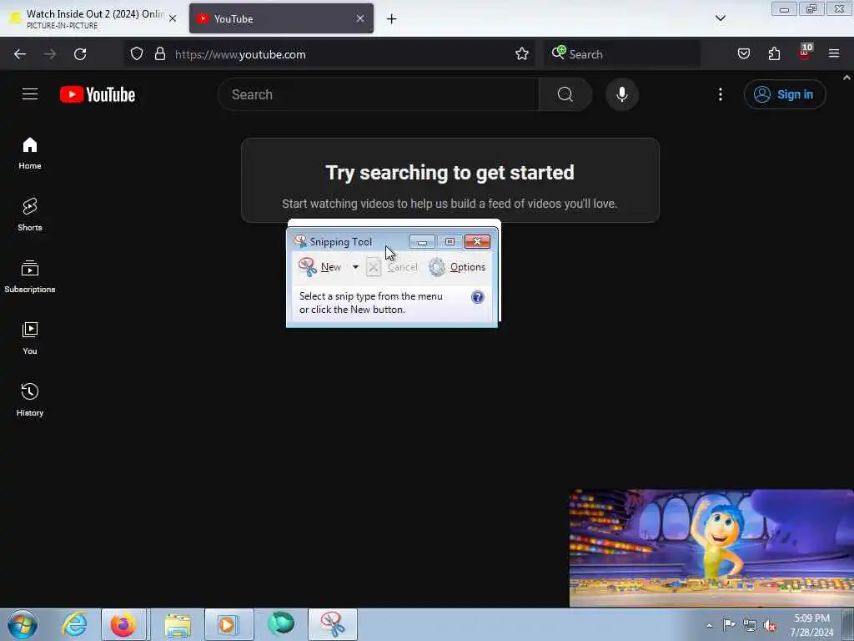Open Snipping Tool Options
The width and height of the screenshot is (854, 641).
pos(457,267)
